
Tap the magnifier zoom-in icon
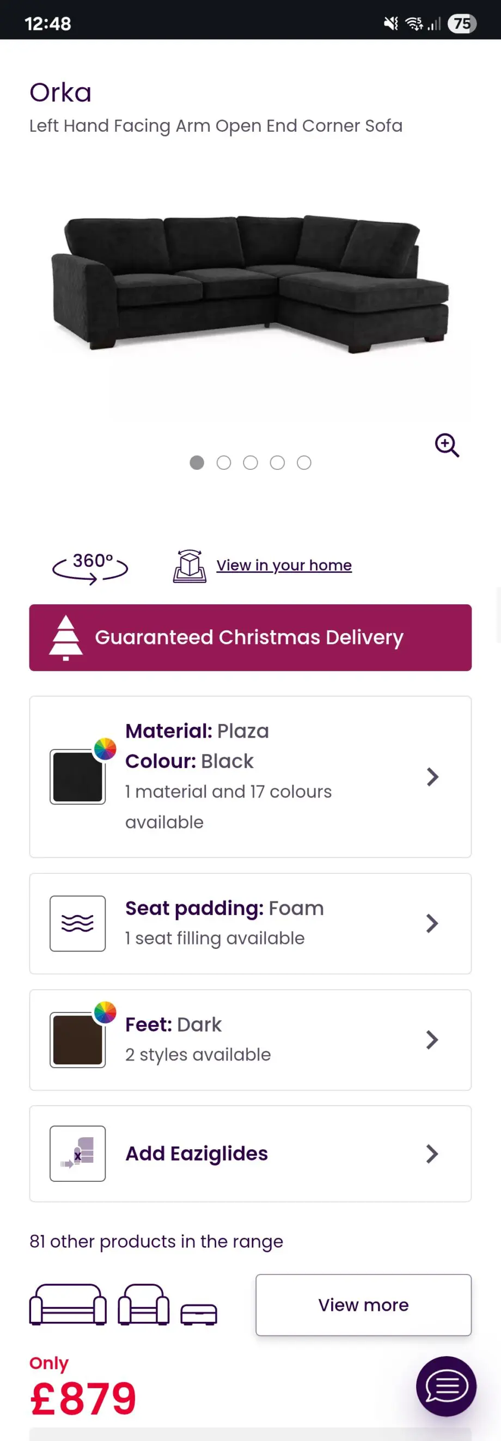[x=447, y=445]
